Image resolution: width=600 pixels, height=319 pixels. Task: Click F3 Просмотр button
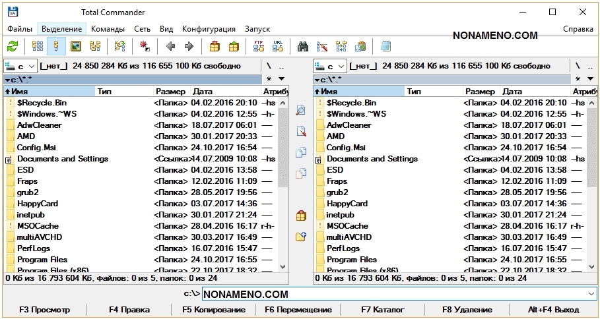click(x=45, y=310)
